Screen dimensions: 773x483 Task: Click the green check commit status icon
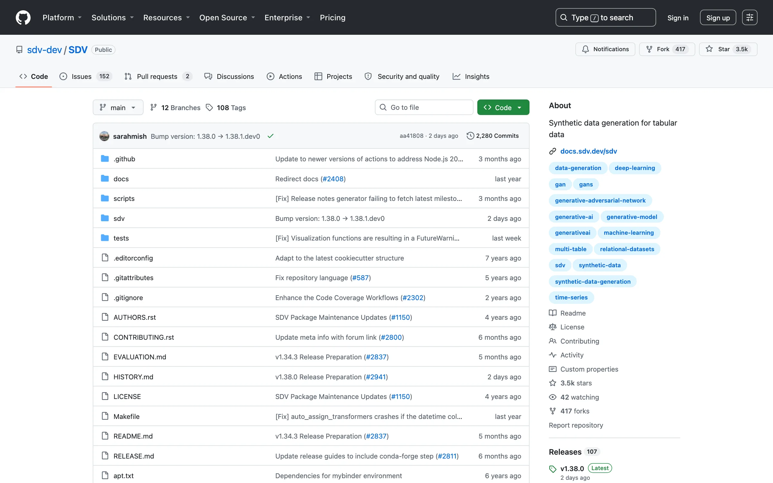tap(271, 136)
